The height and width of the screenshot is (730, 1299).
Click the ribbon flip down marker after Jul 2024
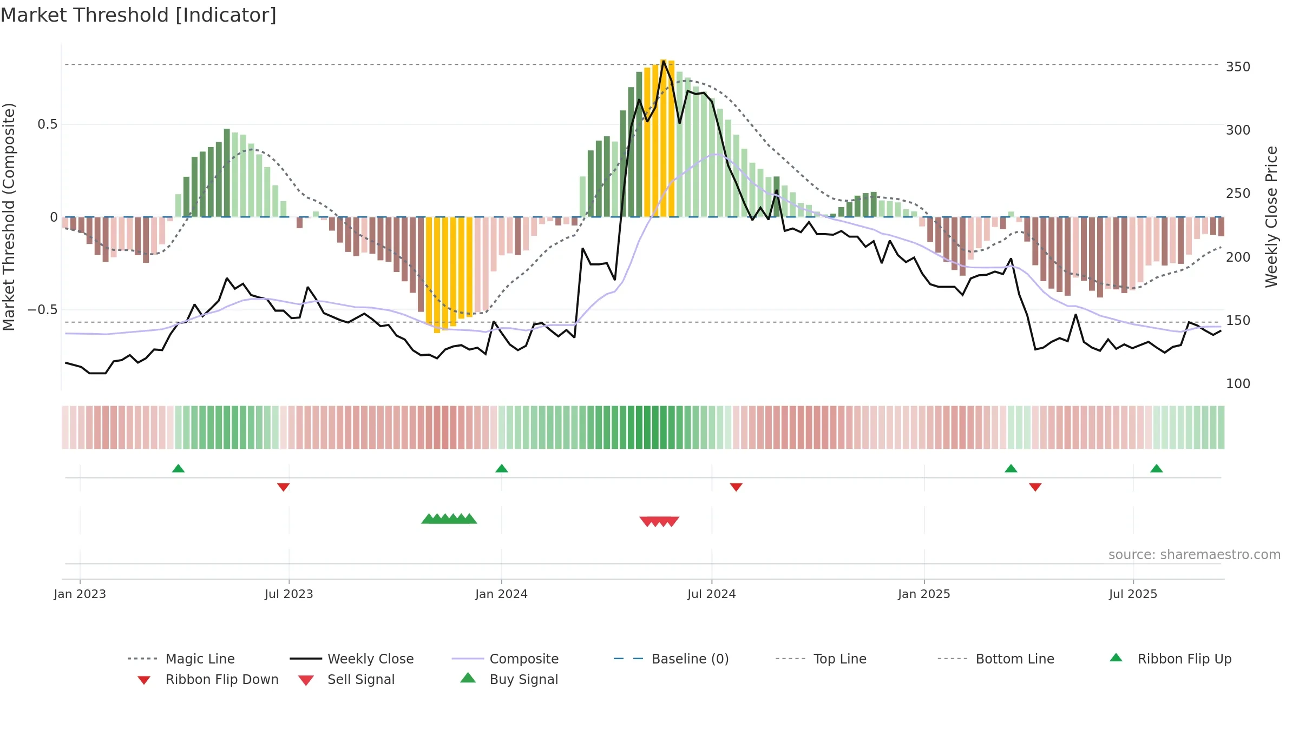point(736,487)
